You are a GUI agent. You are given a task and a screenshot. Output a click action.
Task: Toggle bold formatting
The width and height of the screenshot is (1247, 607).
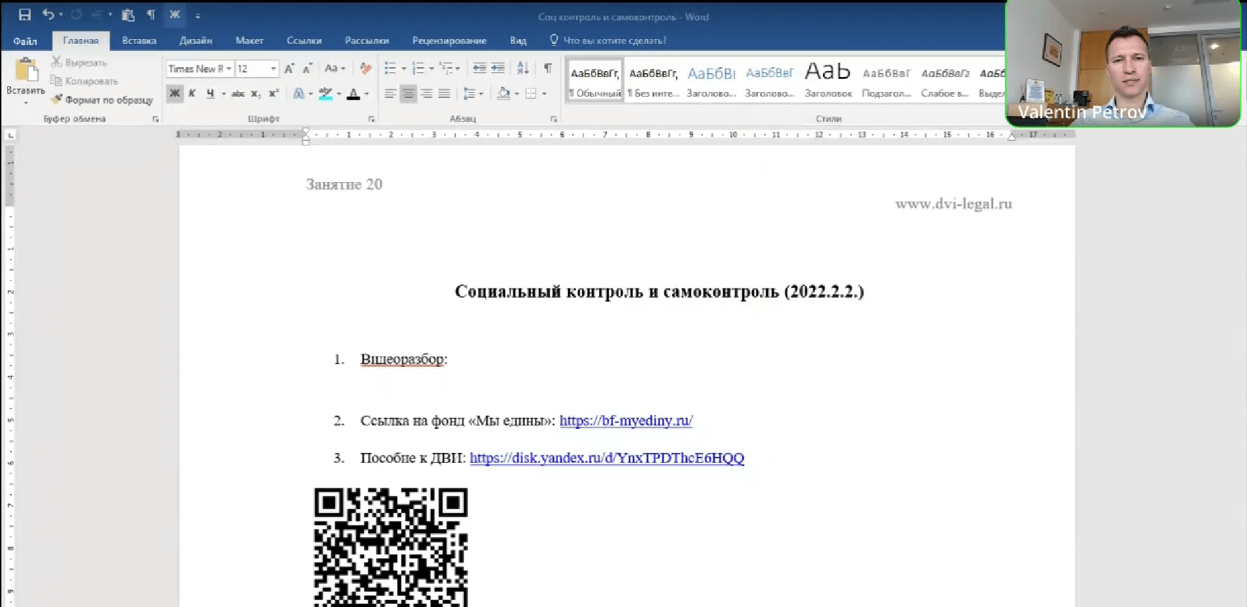pos(174,93)
